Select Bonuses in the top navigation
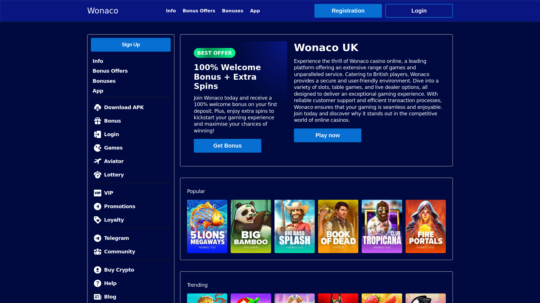 click(x=233, y=11)
